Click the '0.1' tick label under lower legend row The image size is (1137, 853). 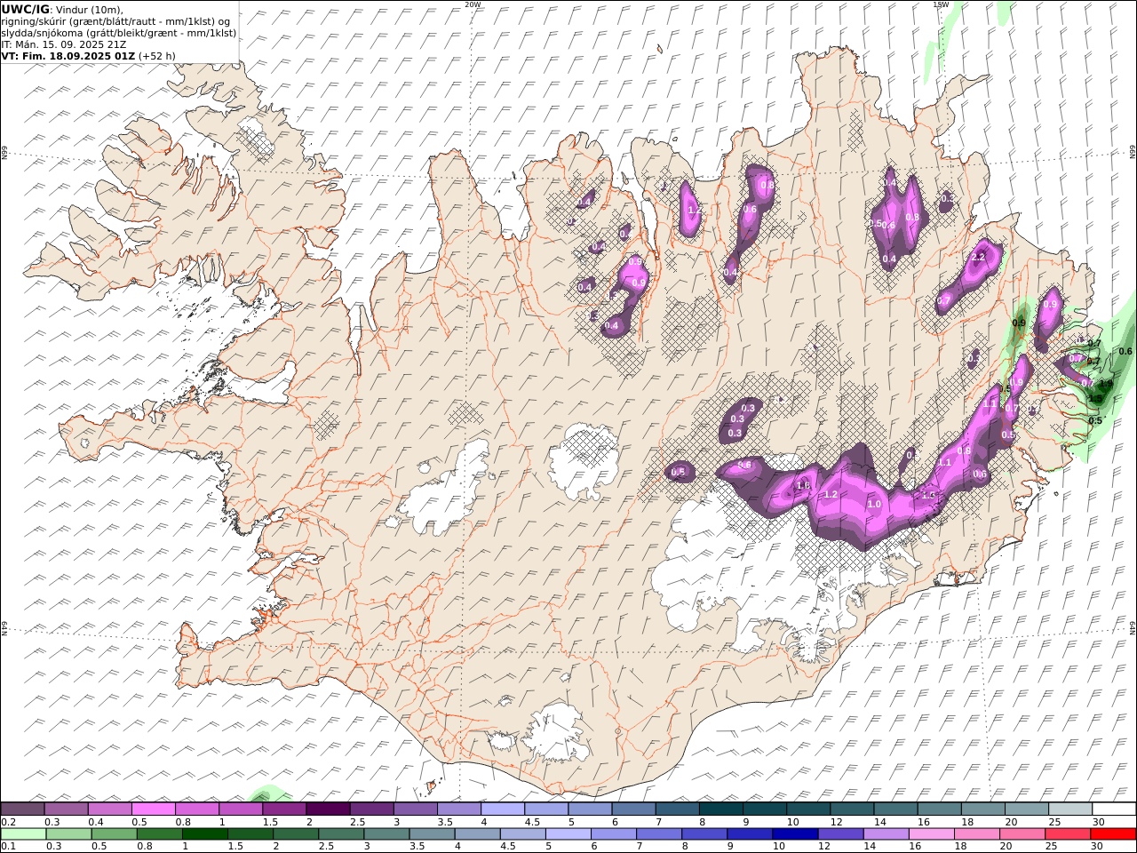coord(7,846)
